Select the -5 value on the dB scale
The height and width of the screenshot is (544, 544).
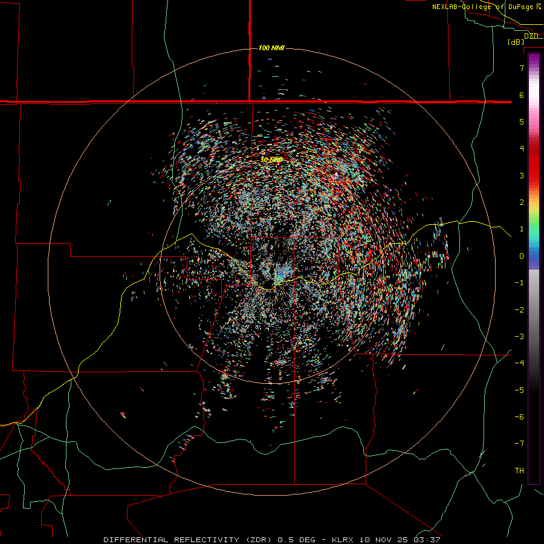519,390
